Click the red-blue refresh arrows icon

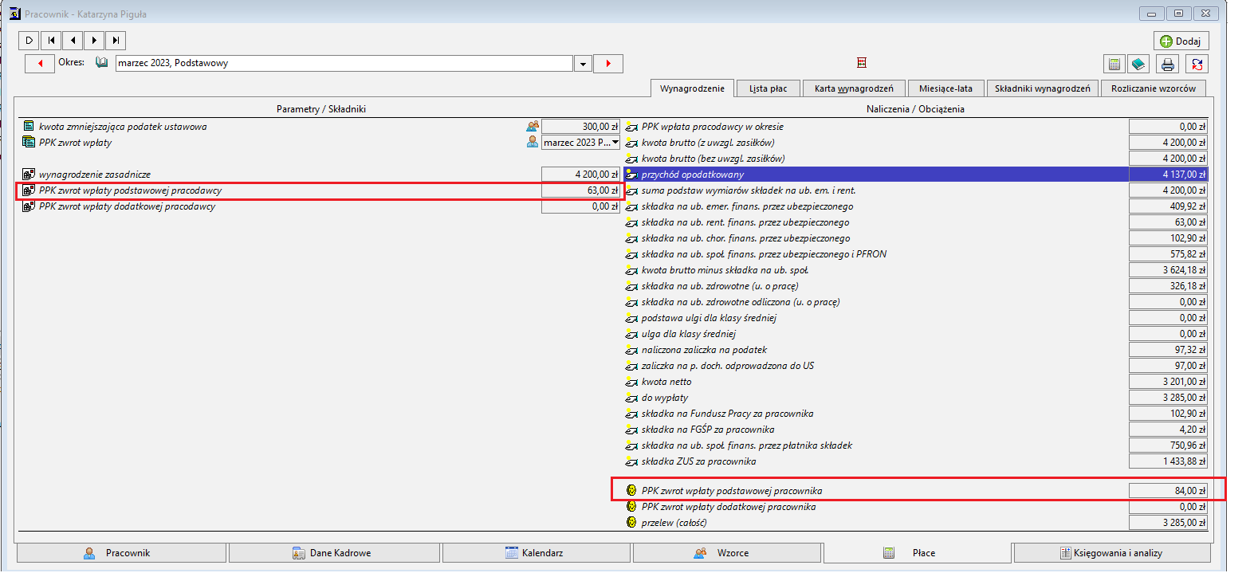(1197, 64)
